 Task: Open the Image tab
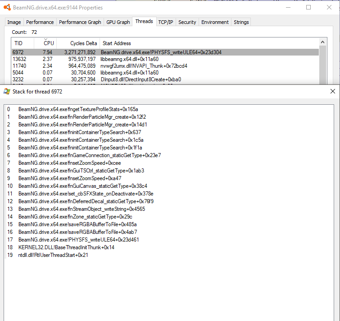click(x=14, y=22)
